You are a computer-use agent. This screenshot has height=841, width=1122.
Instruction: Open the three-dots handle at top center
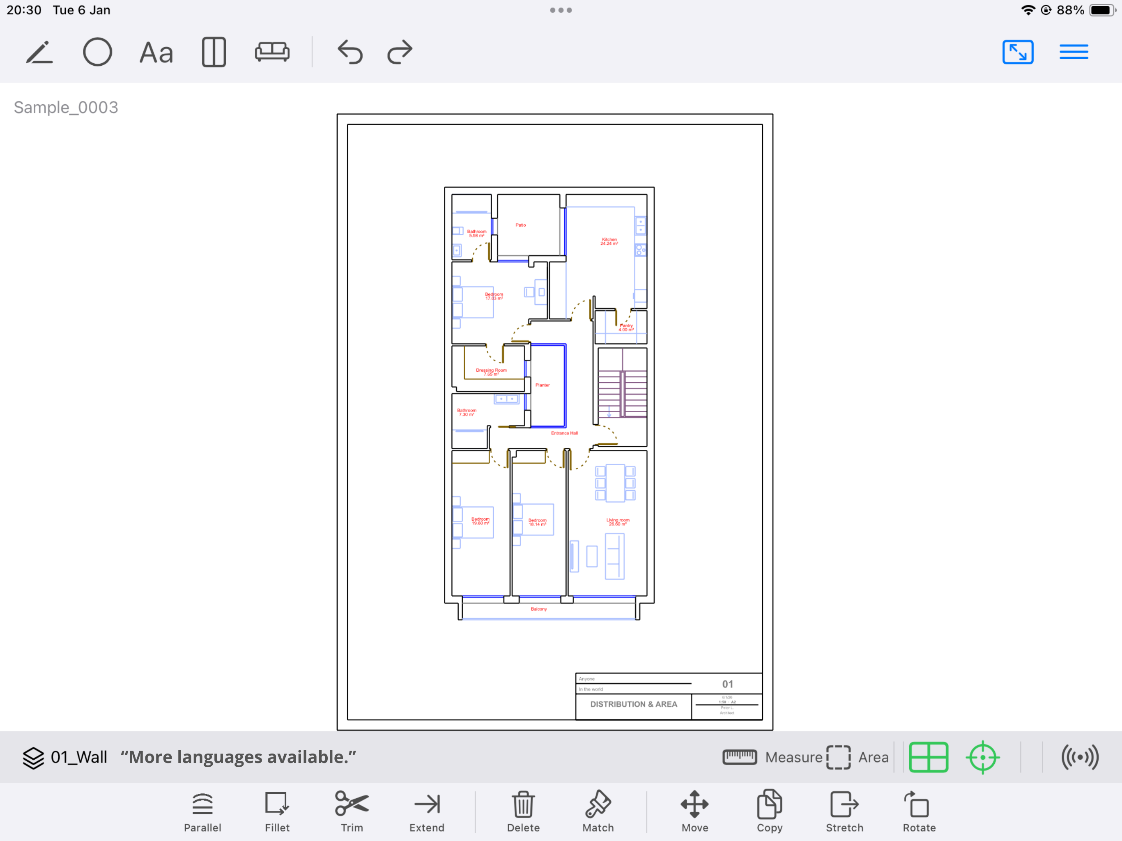point(561,9)
